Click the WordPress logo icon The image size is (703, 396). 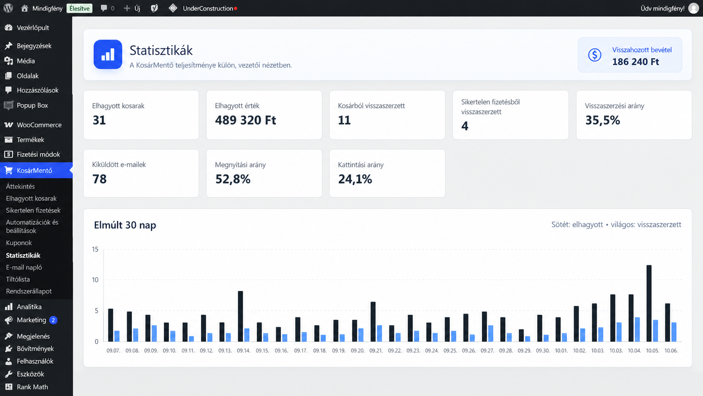coord(8,8)
